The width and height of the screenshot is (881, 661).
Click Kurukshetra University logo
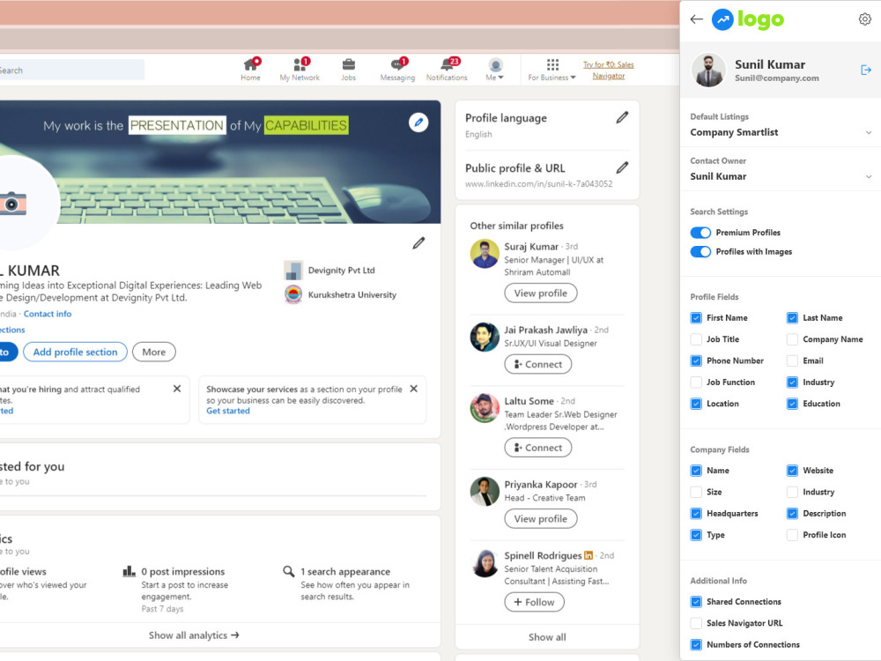(x=293, y=294)
